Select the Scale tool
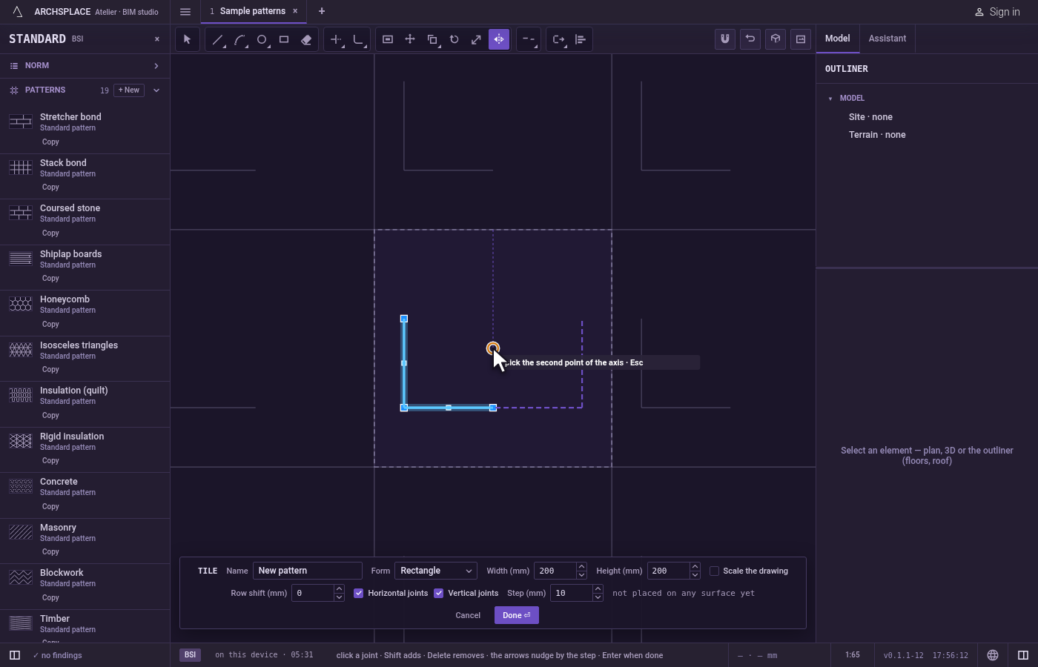The height and width of the screenshot is (667, 1038). (x=477, y=39)
